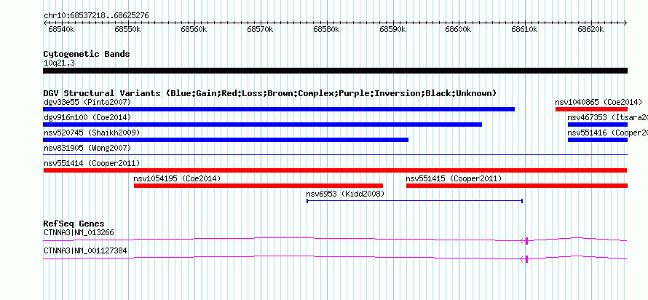Image resolution: width=648 pixels, height=300 pixels.
Task: Click the CTNNA3|NM_001127384 gene label
Action: coord(85,250)
